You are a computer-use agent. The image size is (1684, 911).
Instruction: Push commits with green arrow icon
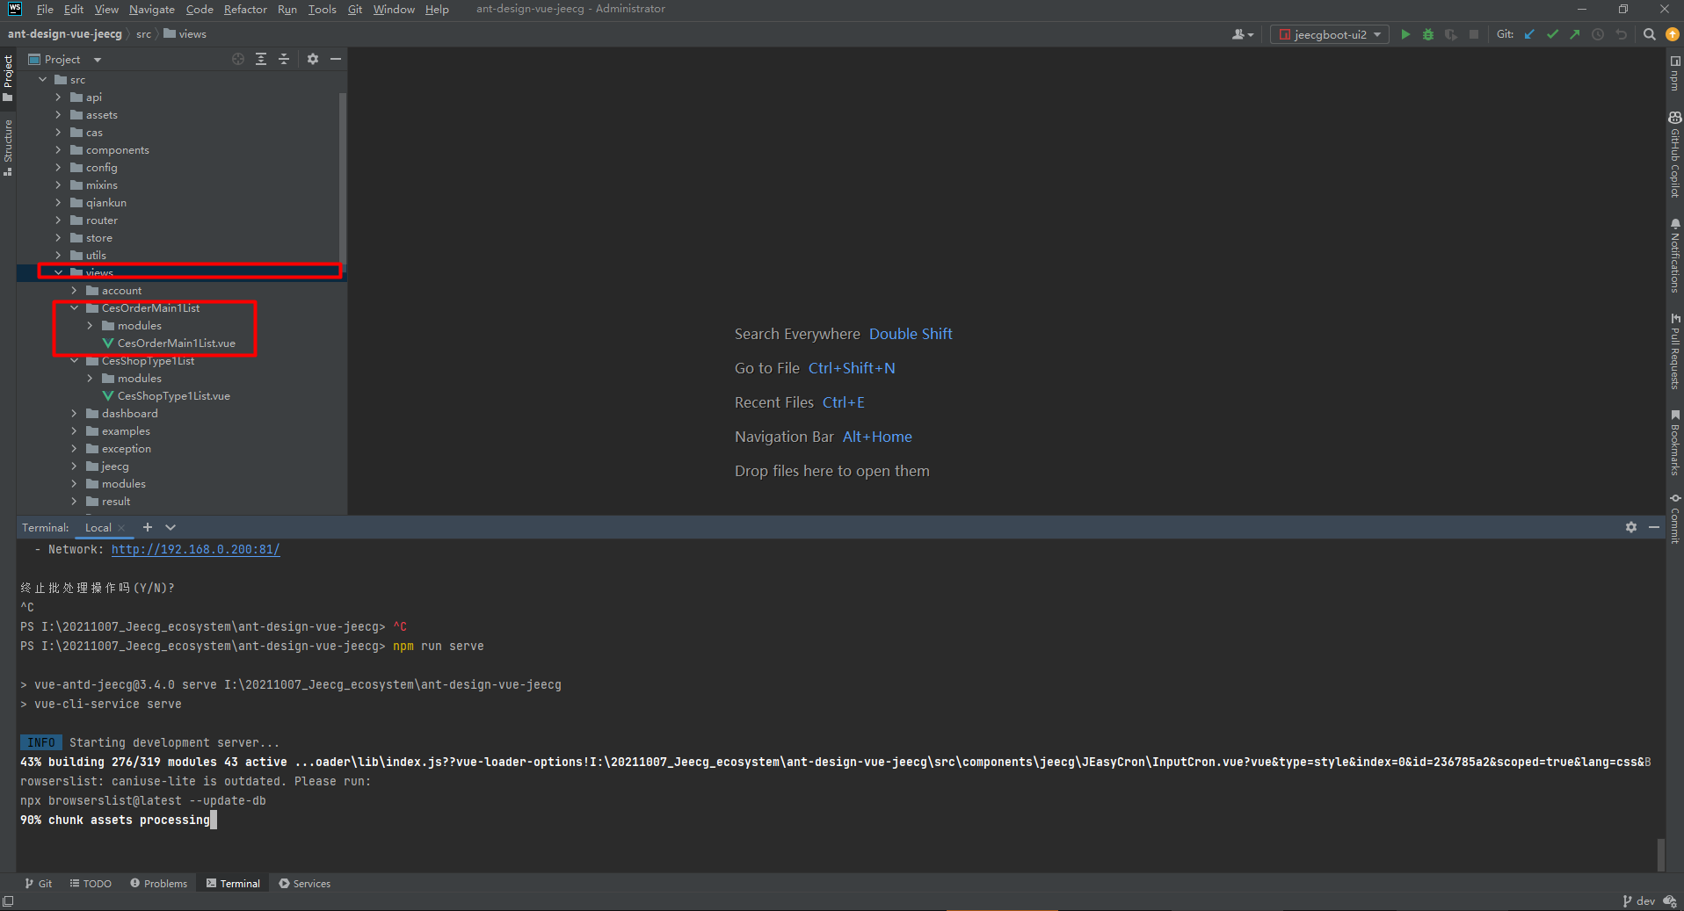(x=1575, y=34)
